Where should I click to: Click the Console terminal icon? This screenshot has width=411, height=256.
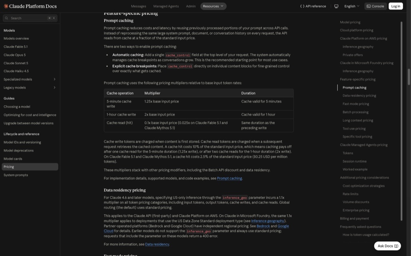click(x=369, y=6)
